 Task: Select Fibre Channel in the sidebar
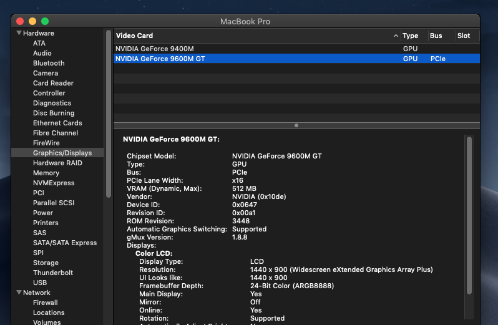pyautogui.click(x=56, y=133)
